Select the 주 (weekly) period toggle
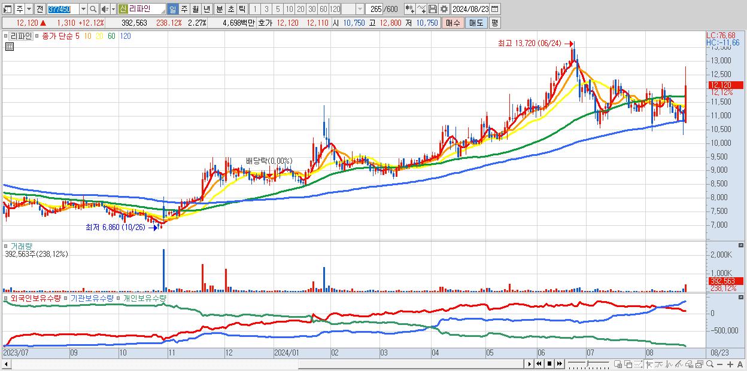 tap(184, 9)
